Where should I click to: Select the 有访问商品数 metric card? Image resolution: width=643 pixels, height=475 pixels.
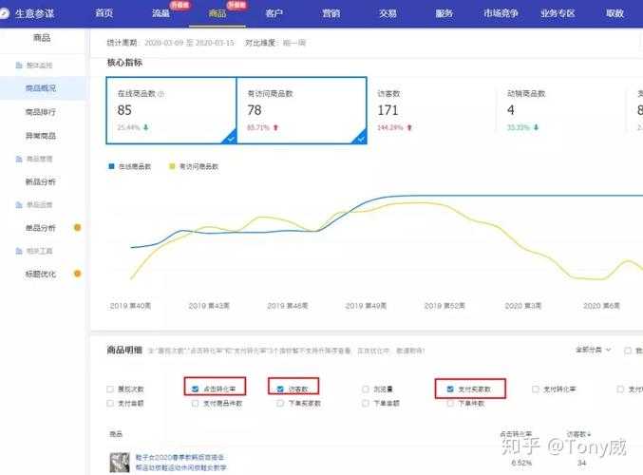pos(302,110)
